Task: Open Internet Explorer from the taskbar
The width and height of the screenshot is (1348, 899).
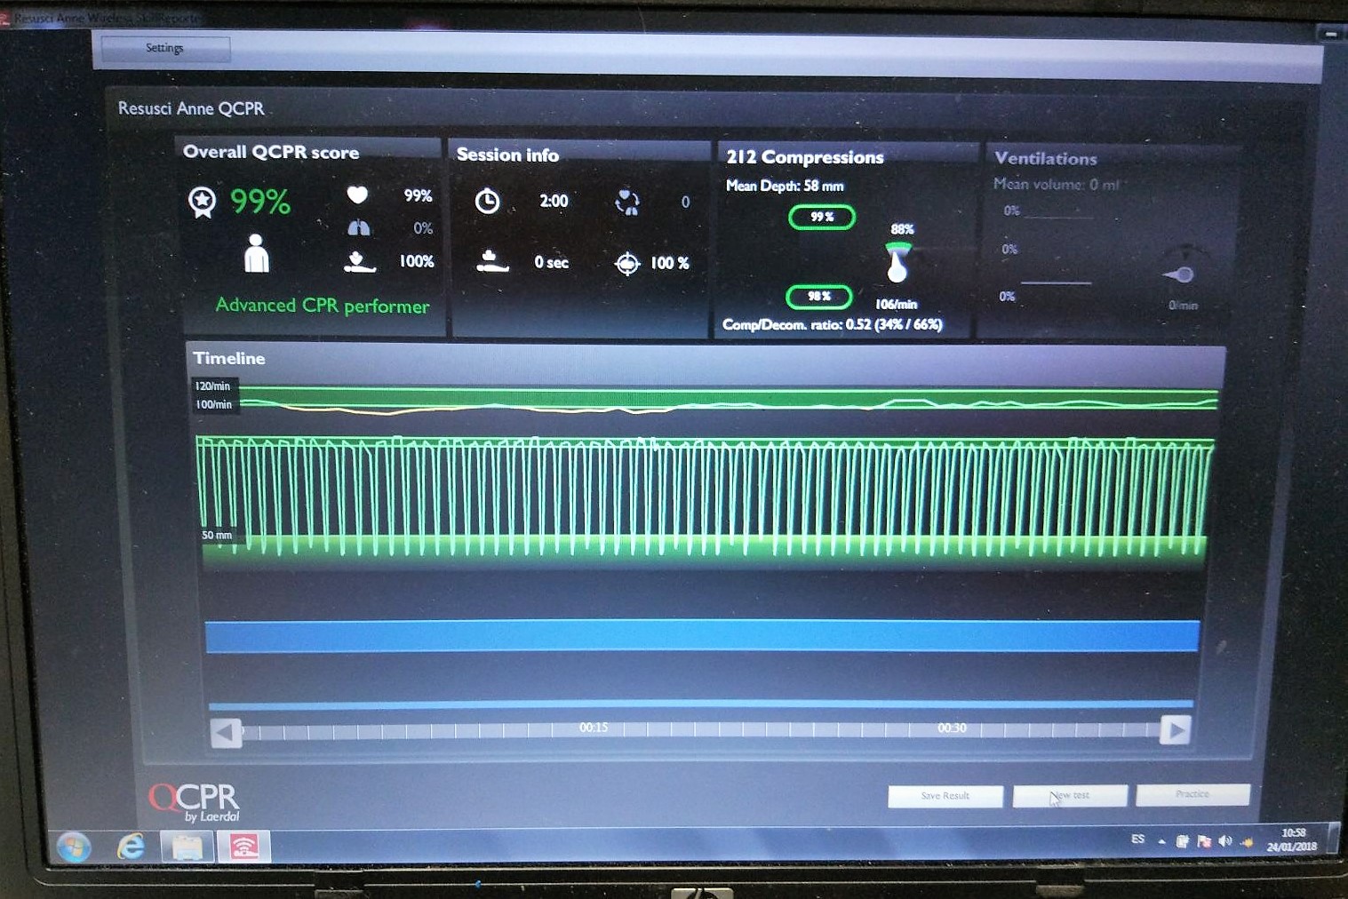Action: pyautogui.click(x=132, y=847)
